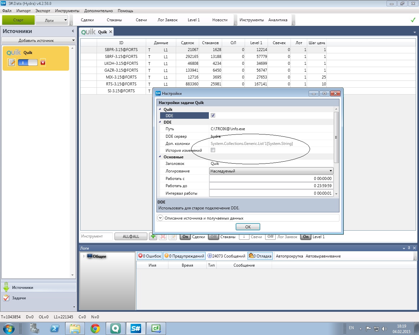The width and height of the screenshot is (419, 335).
Task: Toggle Автопрокрутка in logs panel
Action: pos(289,256)
